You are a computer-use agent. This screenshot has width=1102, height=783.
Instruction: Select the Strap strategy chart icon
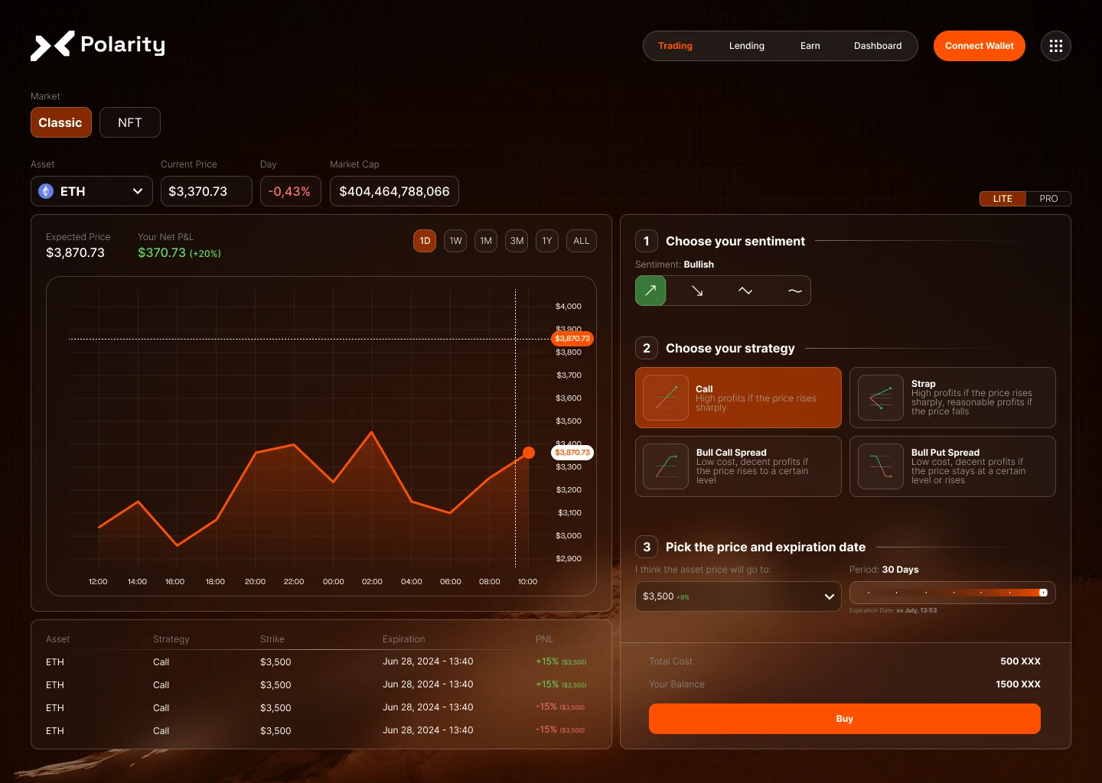(881, 398)
